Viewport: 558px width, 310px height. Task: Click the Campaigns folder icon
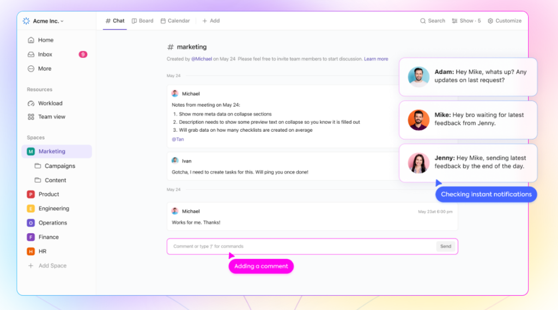(x=38, y=166)
